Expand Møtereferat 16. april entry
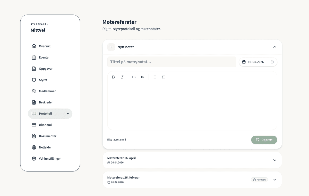 coord(275,160)
